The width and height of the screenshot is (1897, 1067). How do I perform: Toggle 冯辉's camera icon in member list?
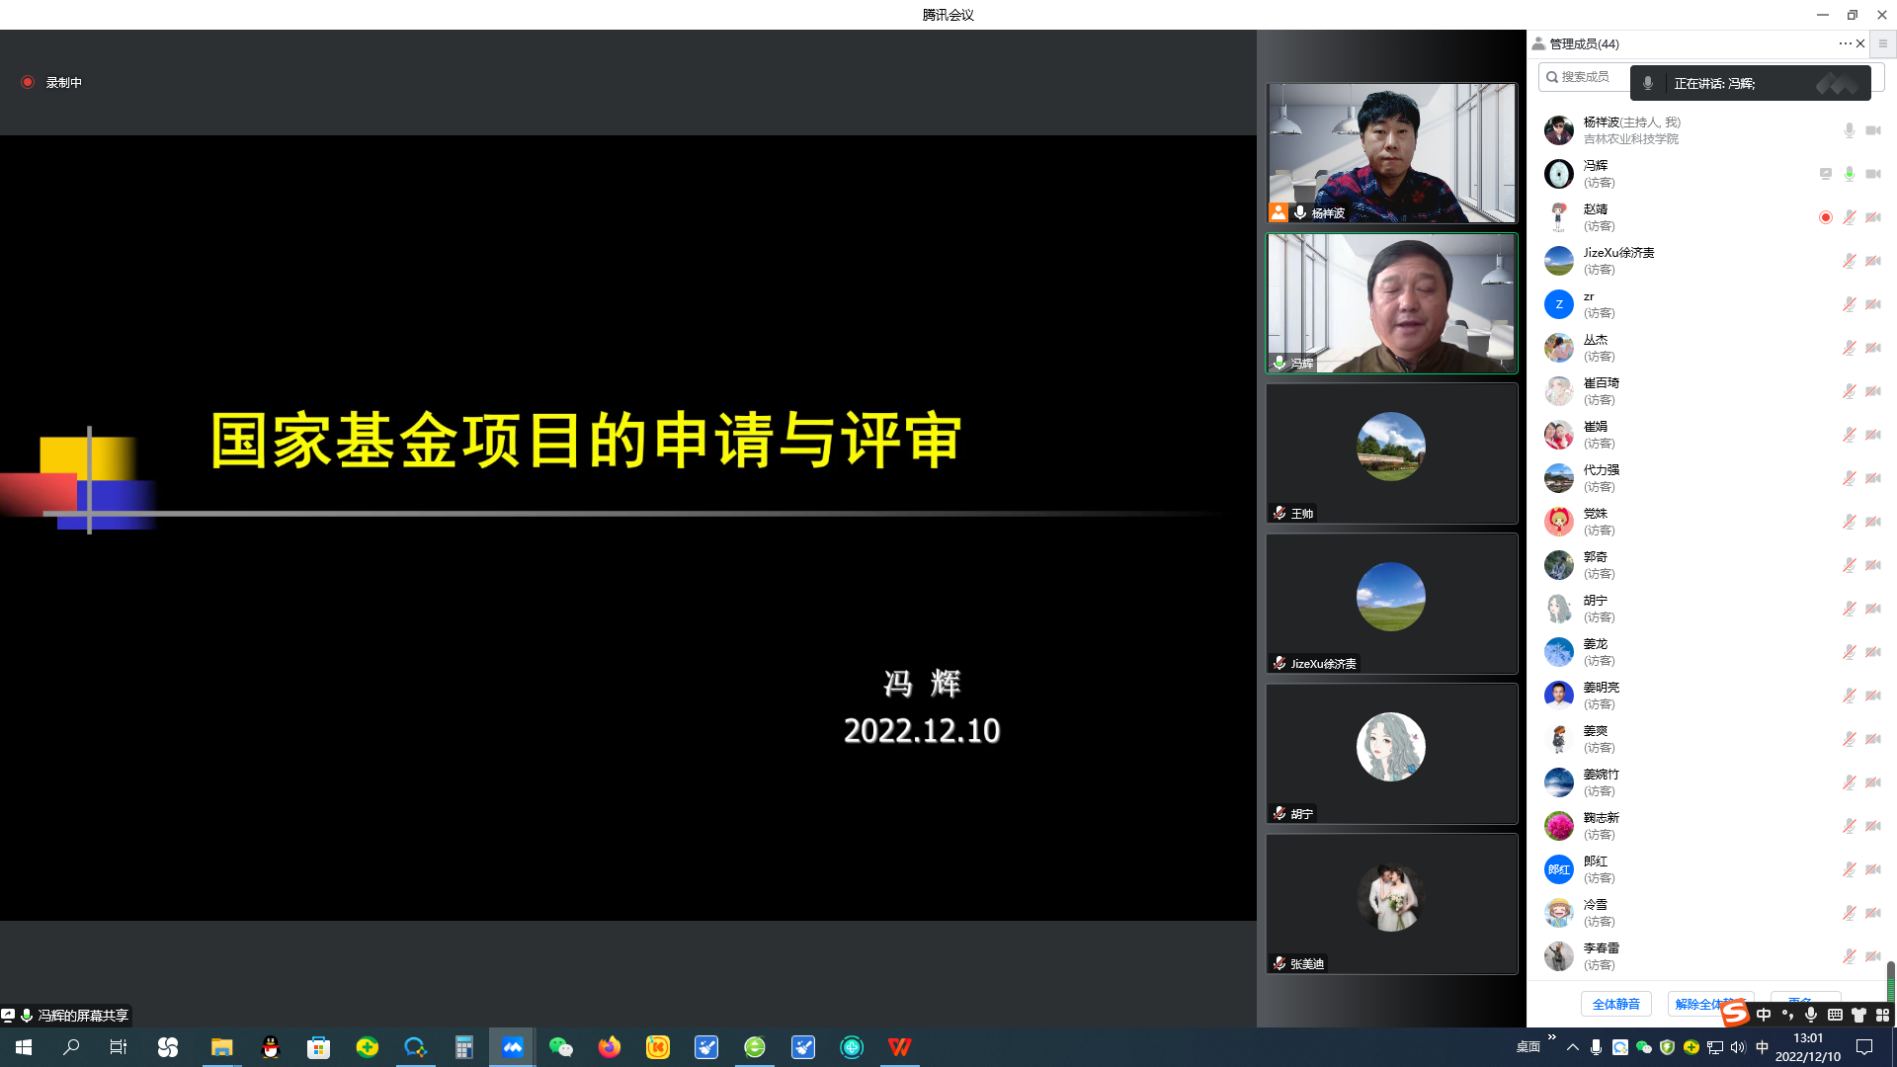(1873, 174)
